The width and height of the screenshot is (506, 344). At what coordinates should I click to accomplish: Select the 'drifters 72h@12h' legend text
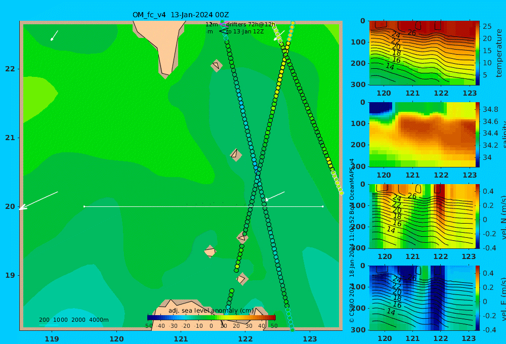click(x=251, y=24)
